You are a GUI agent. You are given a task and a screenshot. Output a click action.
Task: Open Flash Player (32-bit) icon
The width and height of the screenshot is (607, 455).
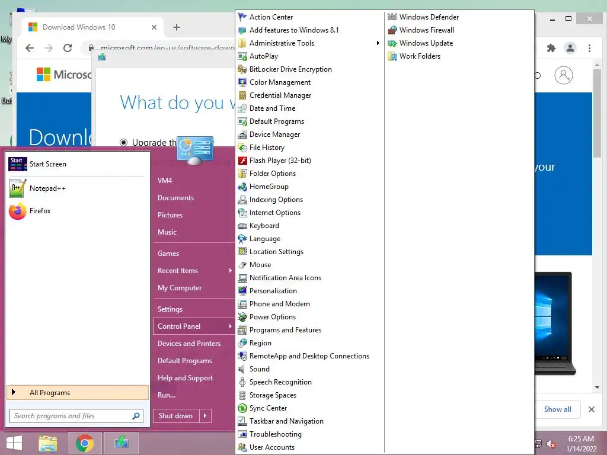coord(242,161)
